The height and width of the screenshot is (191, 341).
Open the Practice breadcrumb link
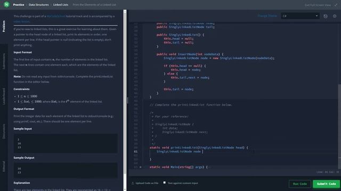coord(19,5)
